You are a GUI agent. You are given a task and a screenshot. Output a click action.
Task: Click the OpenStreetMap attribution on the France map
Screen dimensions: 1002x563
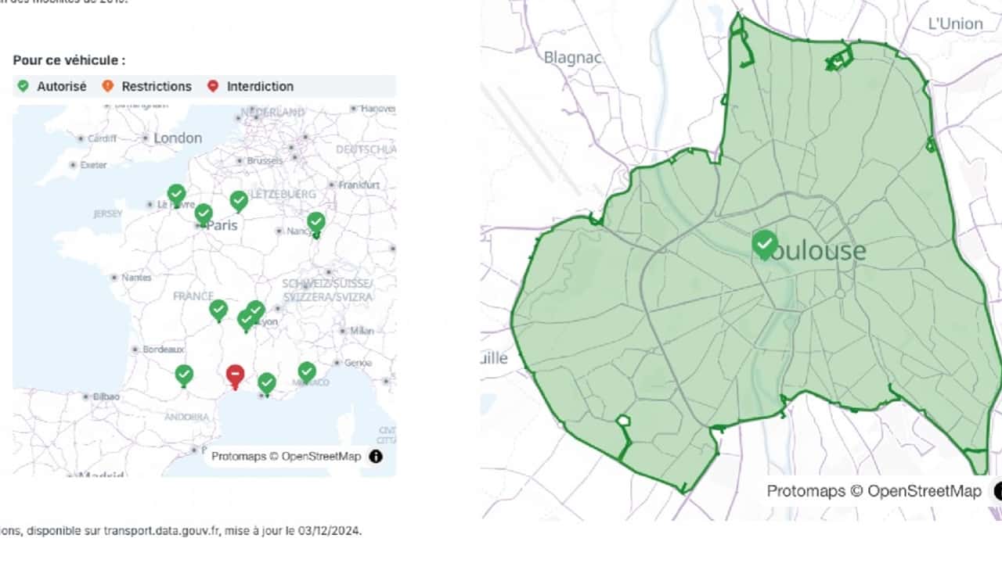pos(322,456)
